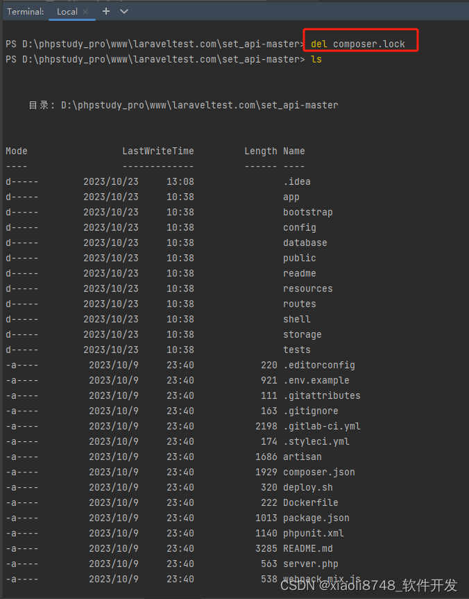The image size is (469, 599).
Task: Click the storage folder name
Action: 302,334
